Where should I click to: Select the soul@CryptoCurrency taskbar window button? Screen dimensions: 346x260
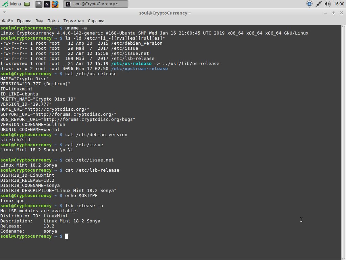96,4
